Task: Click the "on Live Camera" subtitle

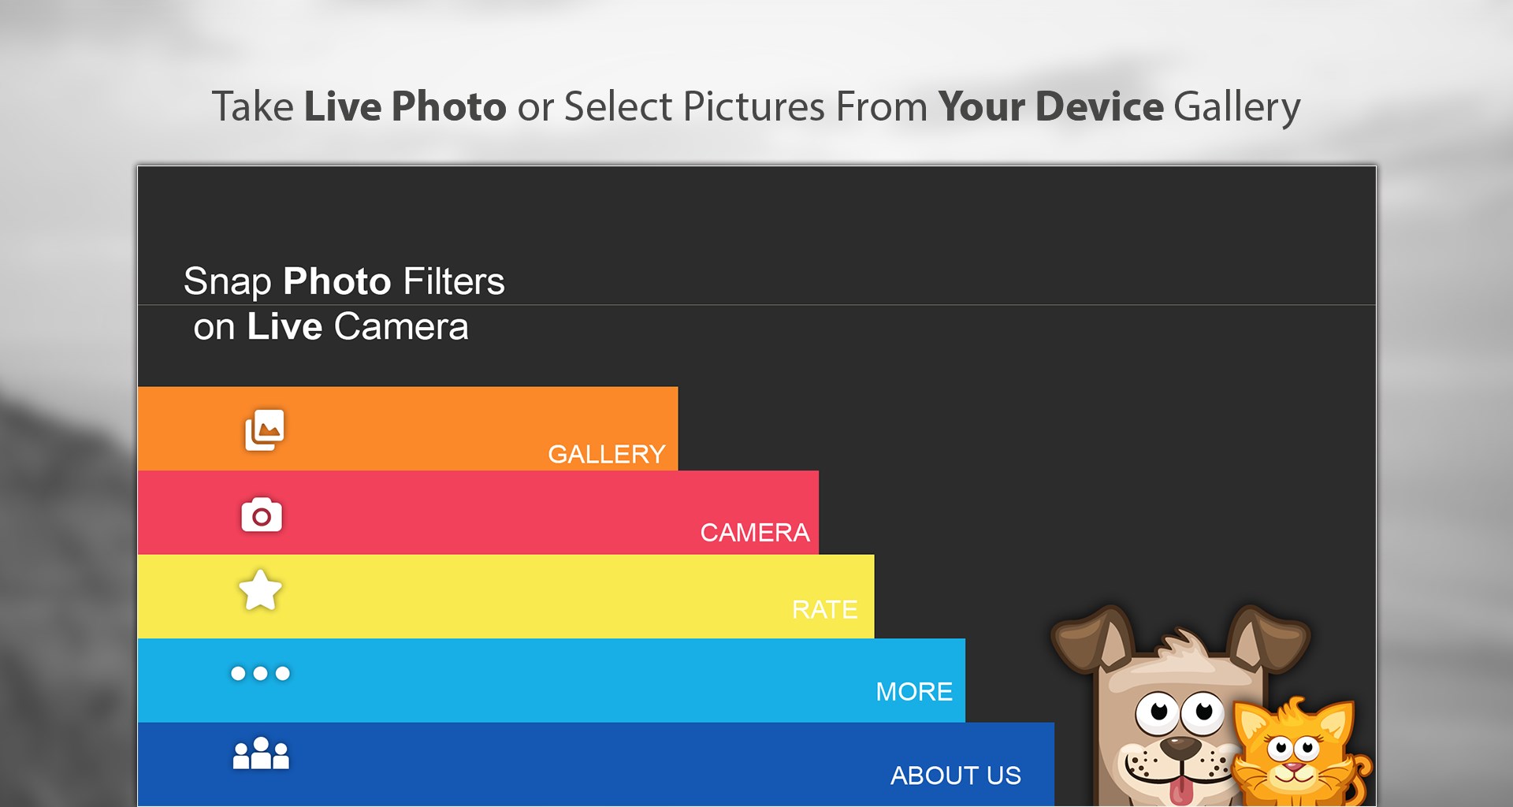Action: [x=331, y=326]
